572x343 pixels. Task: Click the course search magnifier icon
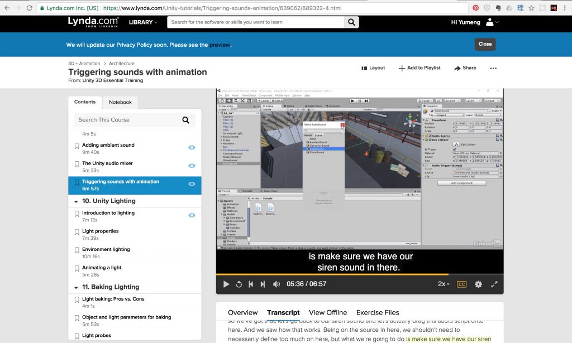click(185, 120)
